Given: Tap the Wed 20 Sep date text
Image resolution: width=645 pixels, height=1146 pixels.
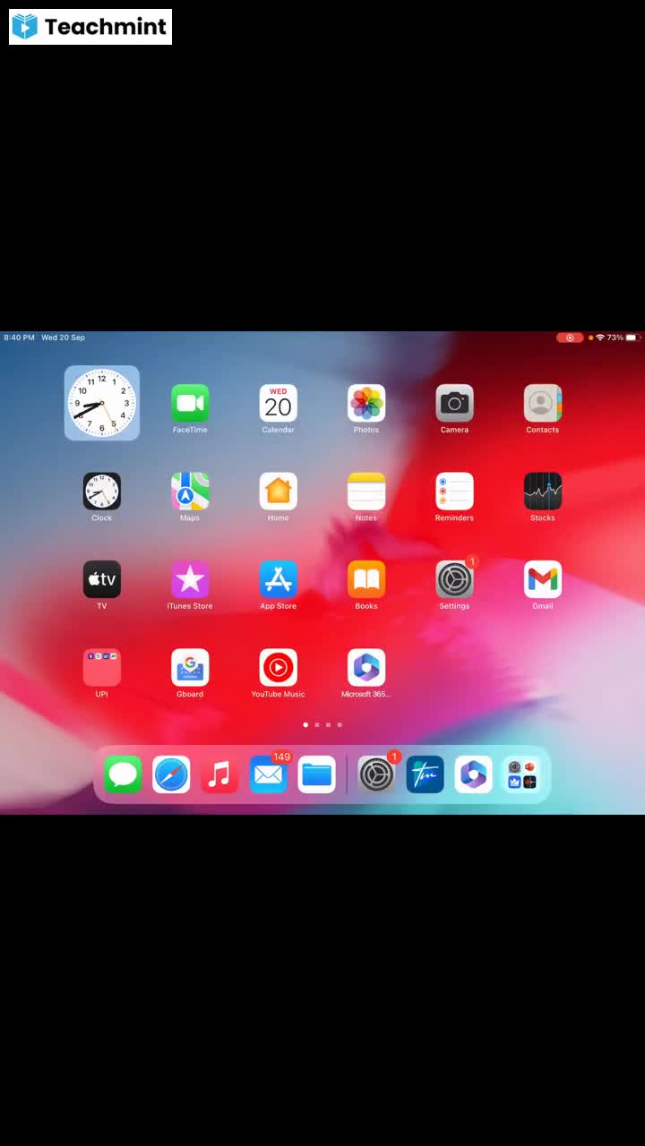Looking at the screenshot, I should click(x=64, y=338).
